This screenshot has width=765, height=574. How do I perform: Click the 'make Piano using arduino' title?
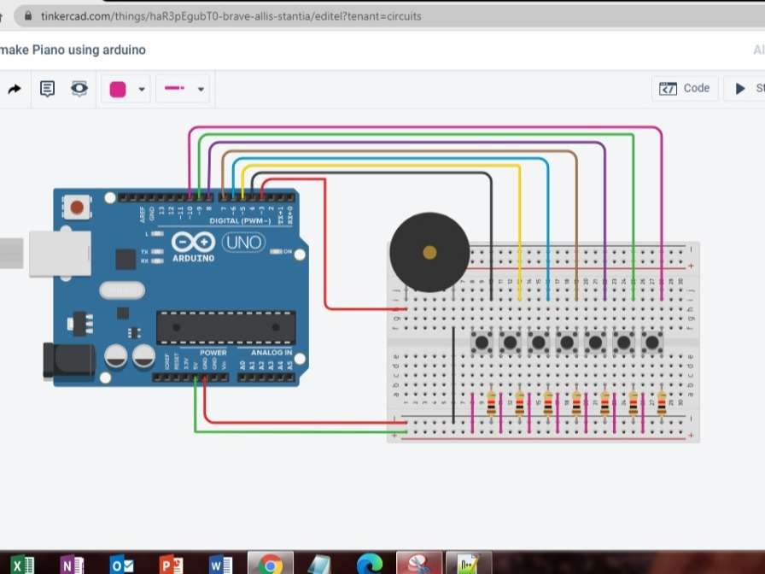pyautogui.click(x=73, y=50)
